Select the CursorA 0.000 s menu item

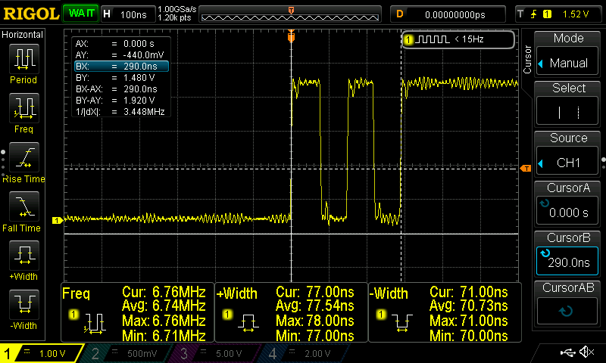pos(568,204)
